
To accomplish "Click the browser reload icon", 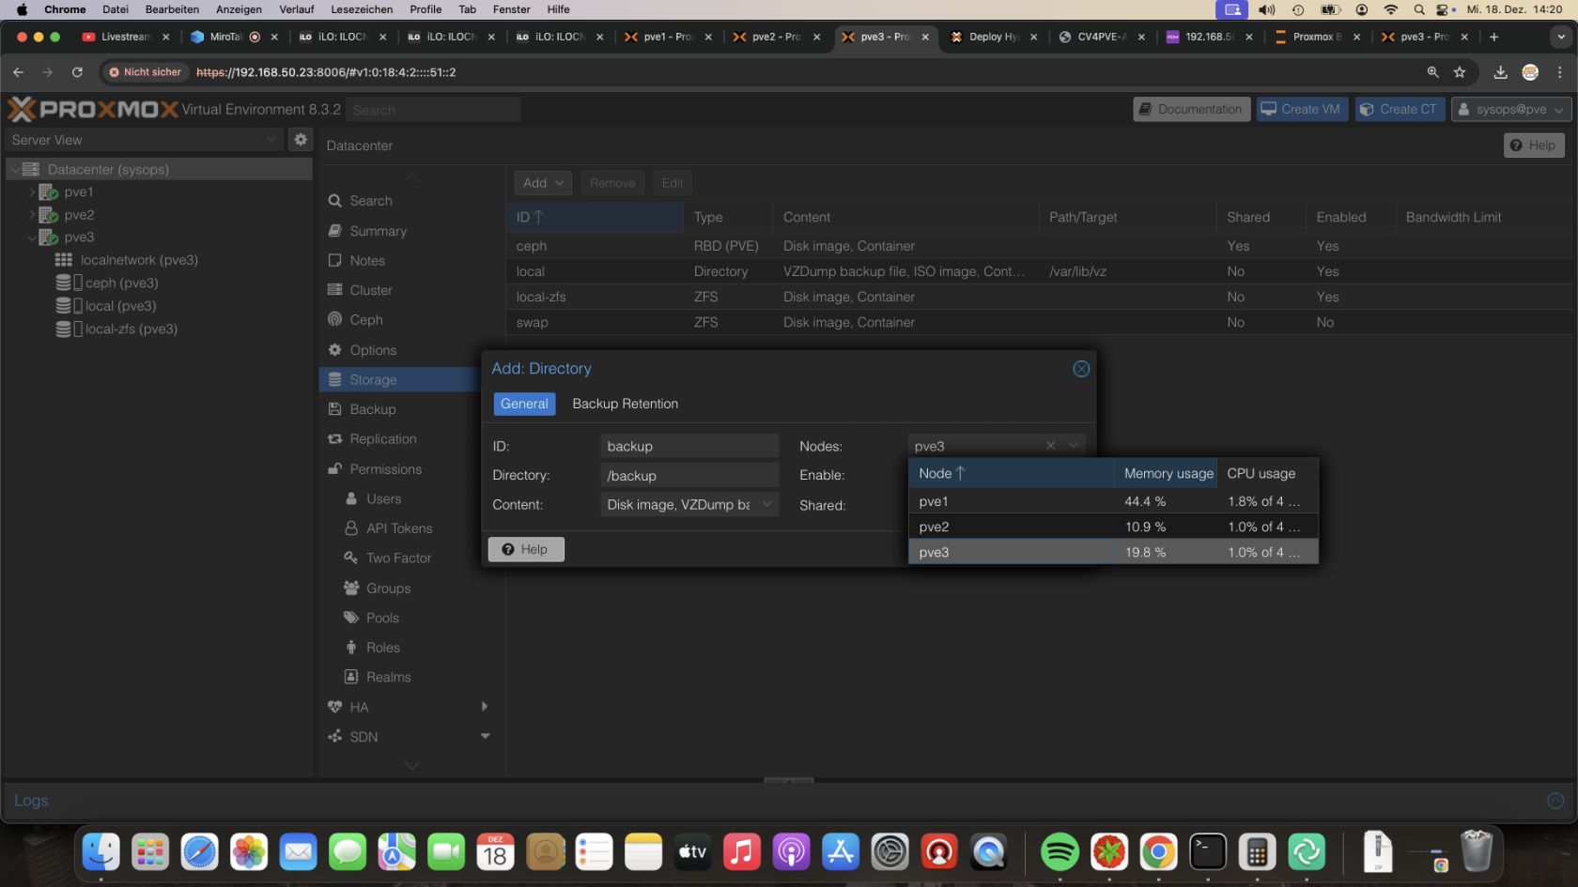I will 77,72.
